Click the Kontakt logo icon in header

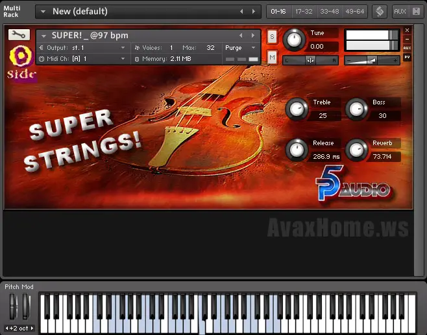pyautogui.click(x=380, y=12)
